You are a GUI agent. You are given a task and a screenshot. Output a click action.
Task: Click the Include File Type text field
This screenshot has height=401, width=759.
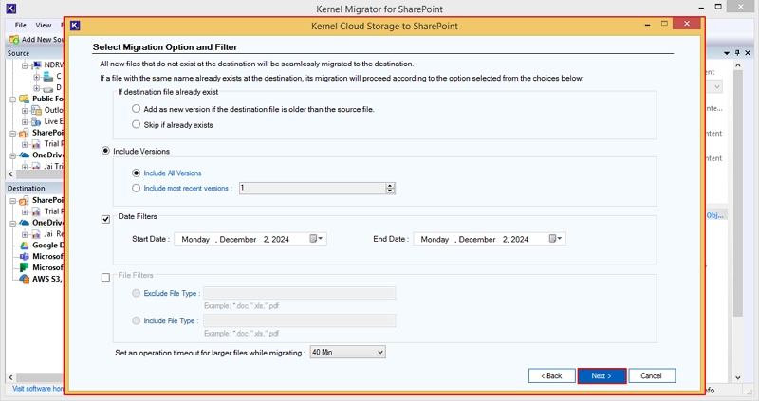click(299, 320)
